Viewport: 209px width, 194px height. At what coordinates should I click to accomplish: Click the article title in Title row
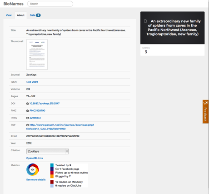tap(76, 32)
